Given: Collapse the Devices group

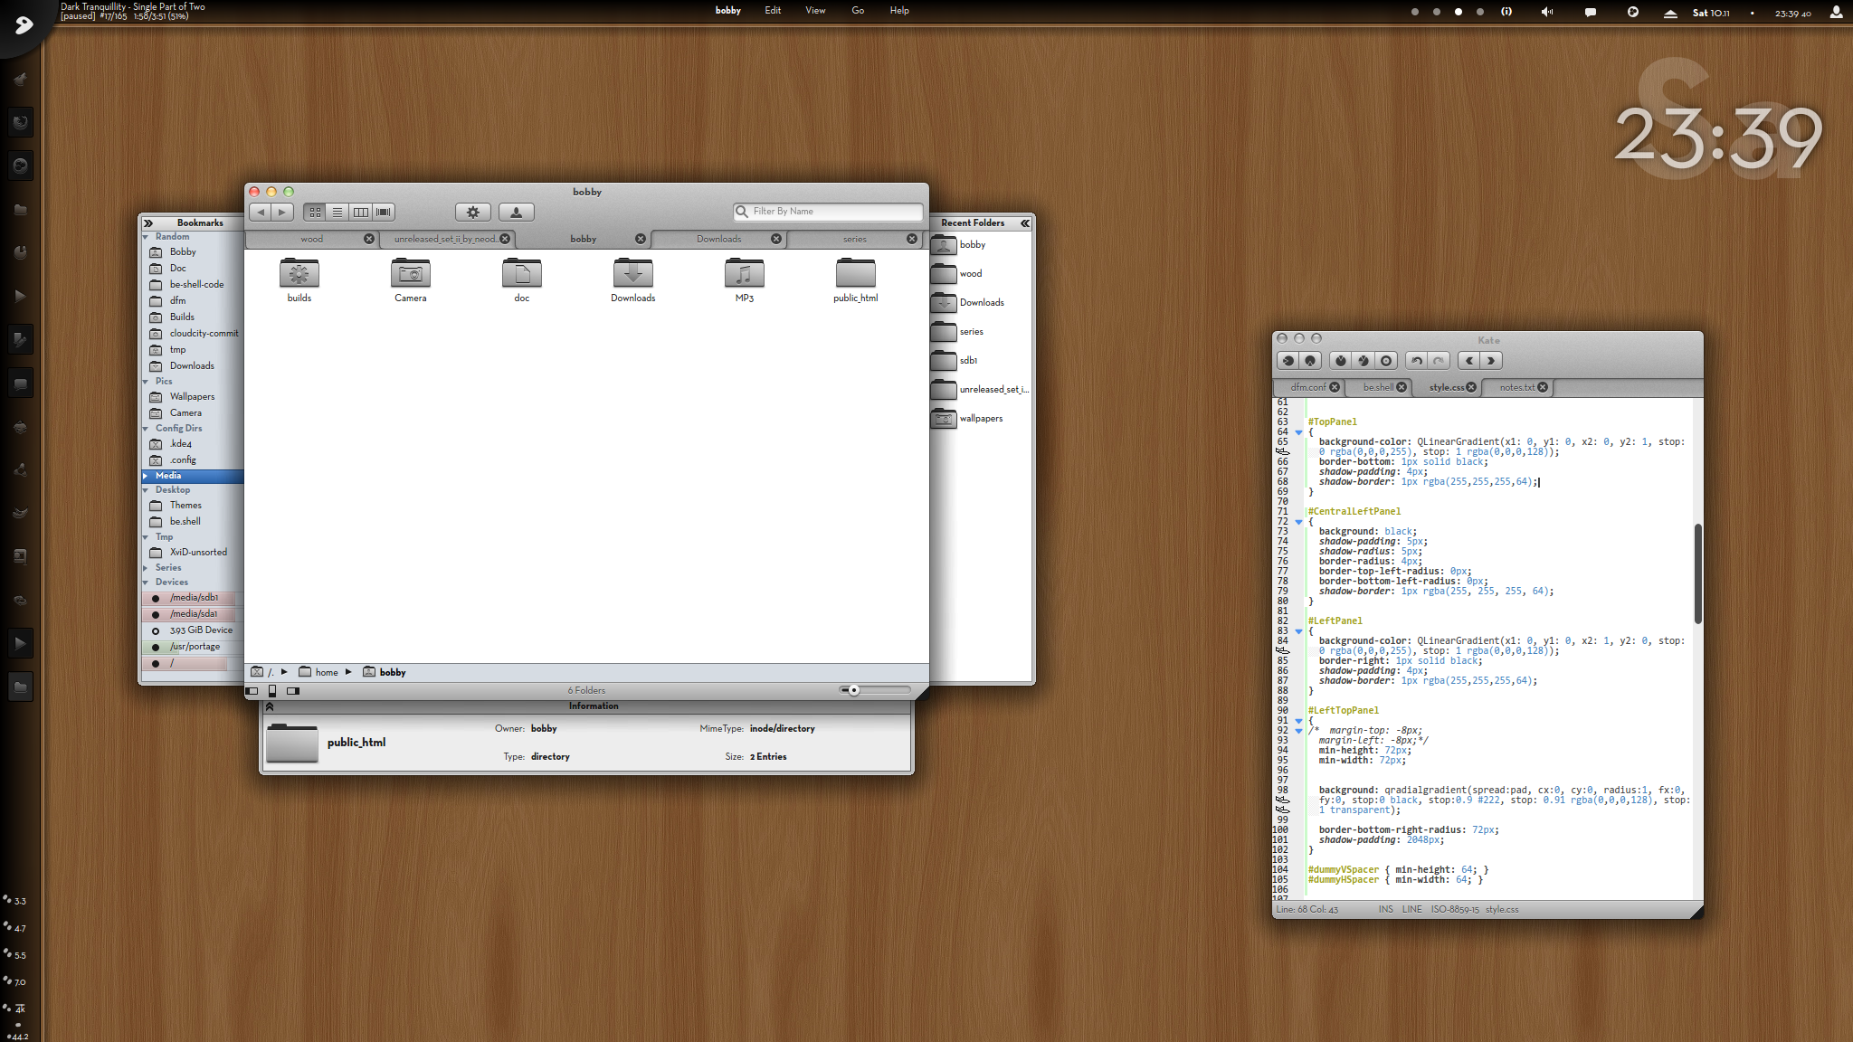Looking at the screenshot, I should (x=146, y=583).
